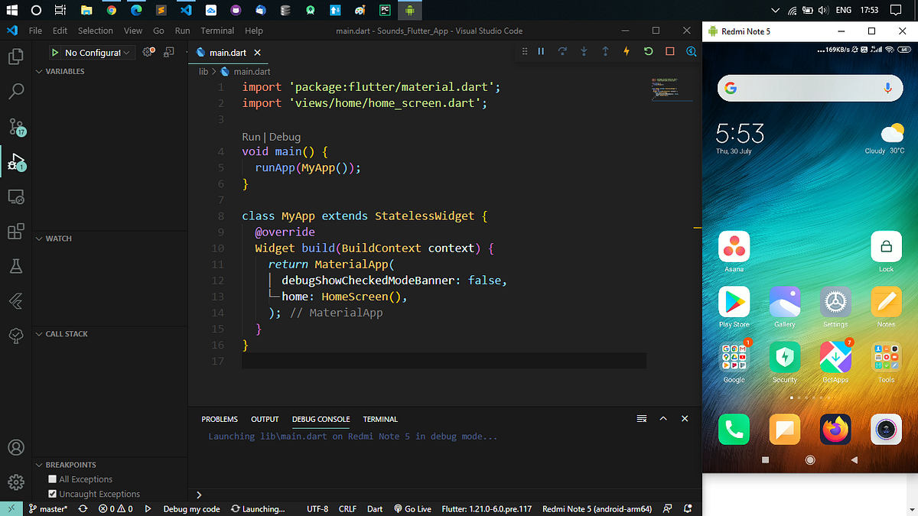Screen dimensions: 918x516
Task: Pause the running debug session
Action: 541,51
